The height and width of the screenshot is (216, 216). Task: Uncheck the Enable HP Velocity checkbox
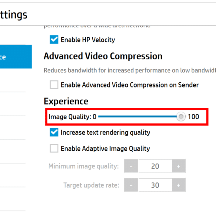(x=54, y=40)
